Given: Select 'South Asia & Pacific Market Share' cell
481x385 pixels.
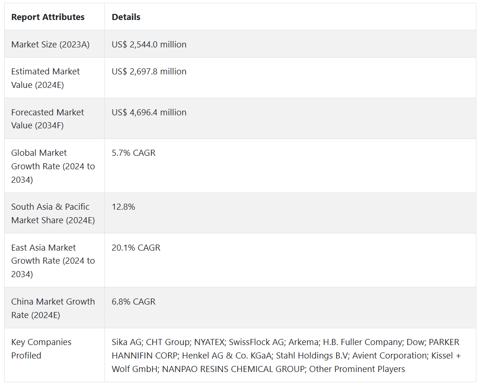Looking at the screenshot, I should (x=53, y=213).
